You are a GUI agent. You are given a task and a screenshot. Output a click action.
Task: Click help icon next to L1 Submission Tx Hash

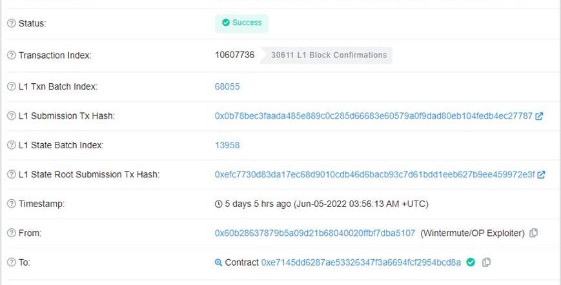12,115
